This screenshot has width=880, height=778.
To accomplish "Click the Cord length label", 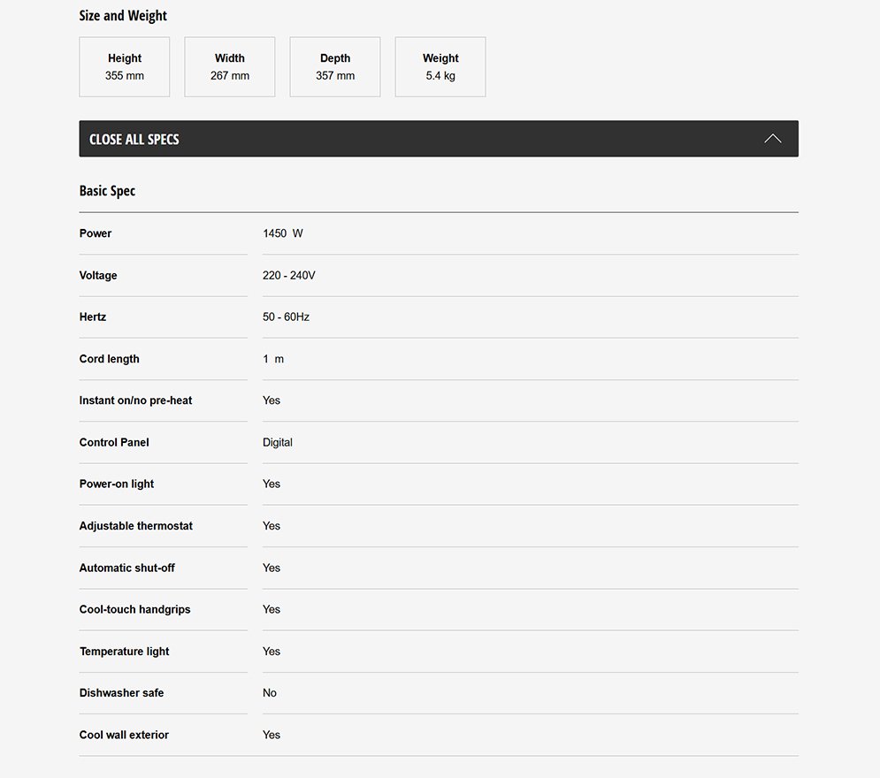I will coord(110,359).
